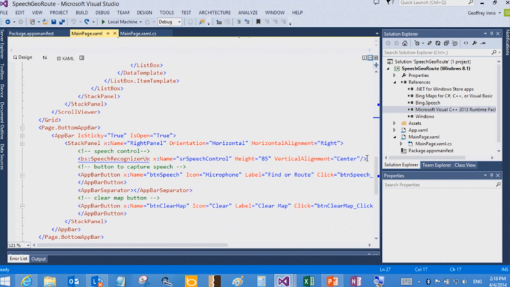510x287 pixels.
Task: Click the Undo arrow in the toolbar
Action: 73,22
